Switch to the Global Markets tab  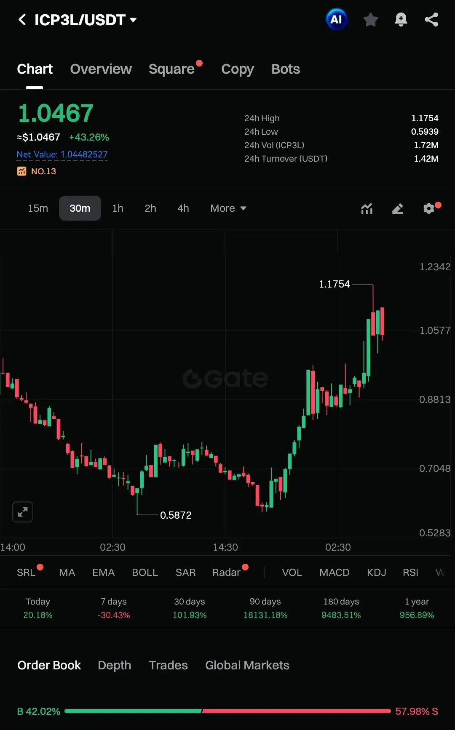point(247,665)
